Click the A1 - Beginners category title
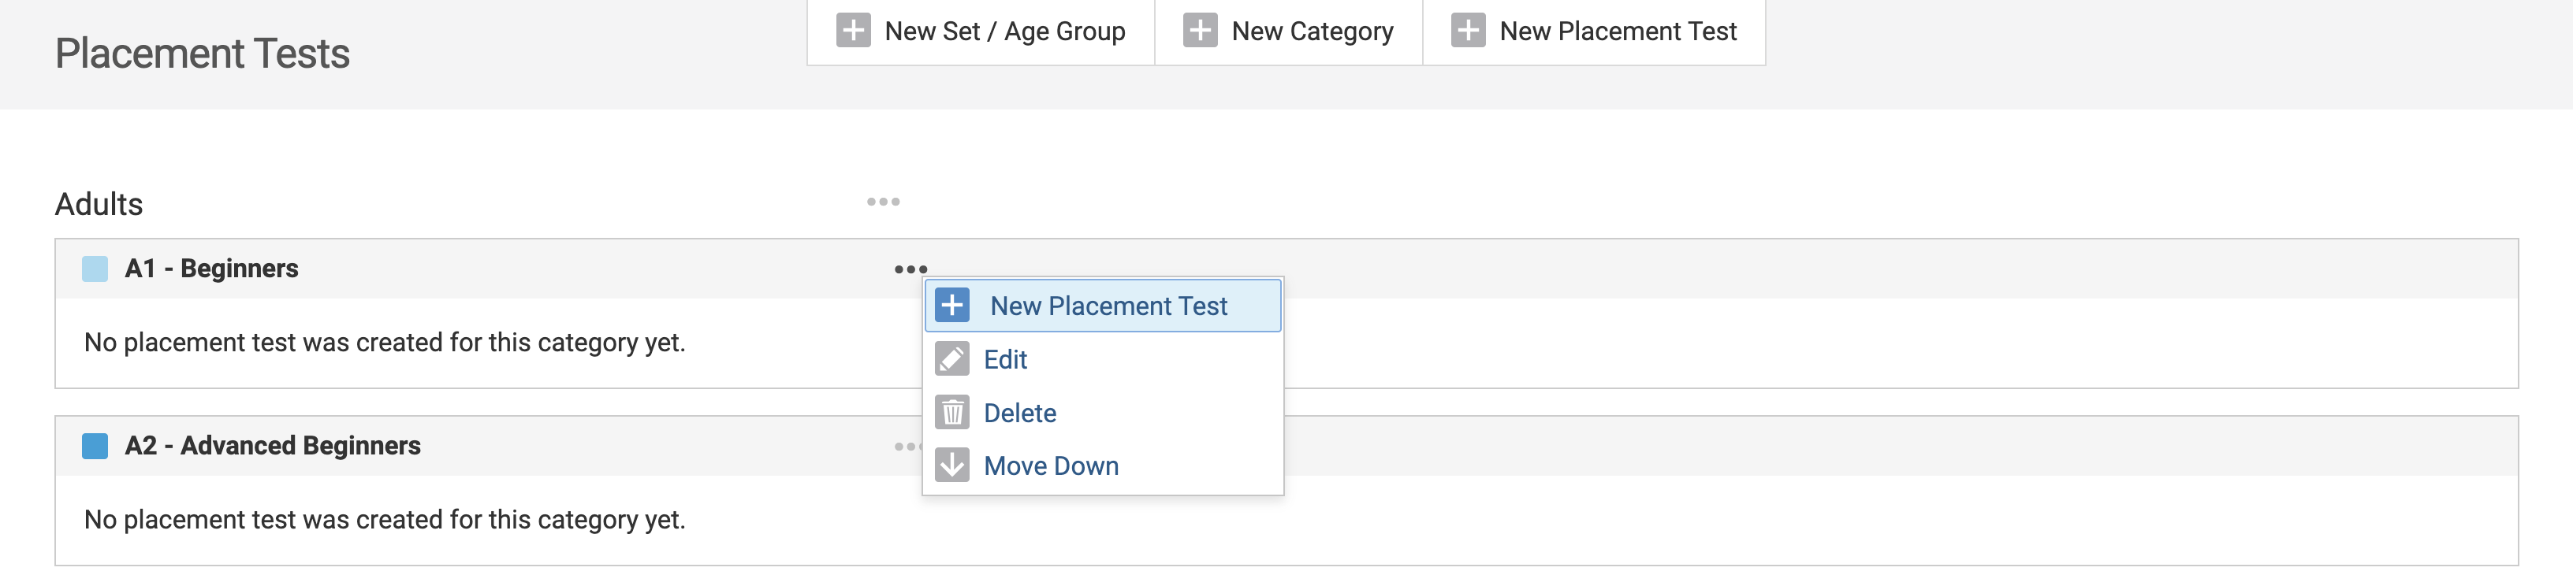The image size is (2573, 586). coord(212,269)
